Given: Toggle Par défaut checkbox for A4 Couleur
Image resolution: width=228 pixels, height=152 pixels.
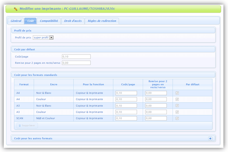Looking at the screenshot, I should [177, 99].
